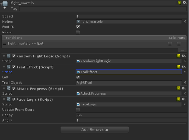The width and height of the screenshot is (189, 140).
Task: Open the gear menu for fight_martelo state
Action: (185, 3)
